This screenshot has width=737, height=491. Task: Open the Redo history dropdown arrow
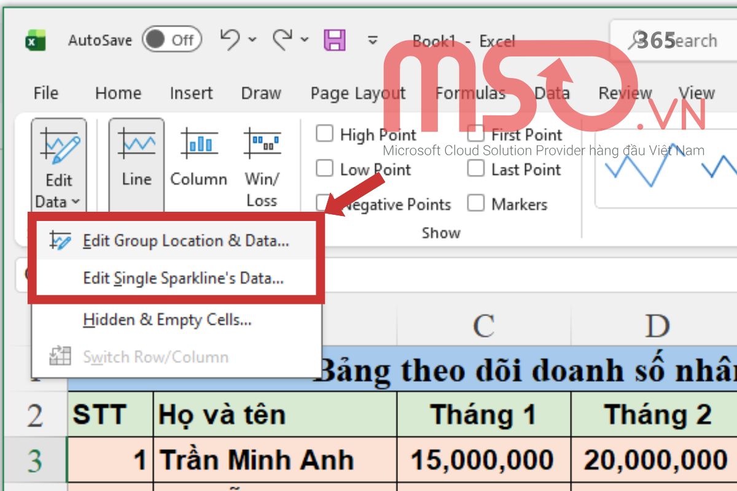coord(305,41)
